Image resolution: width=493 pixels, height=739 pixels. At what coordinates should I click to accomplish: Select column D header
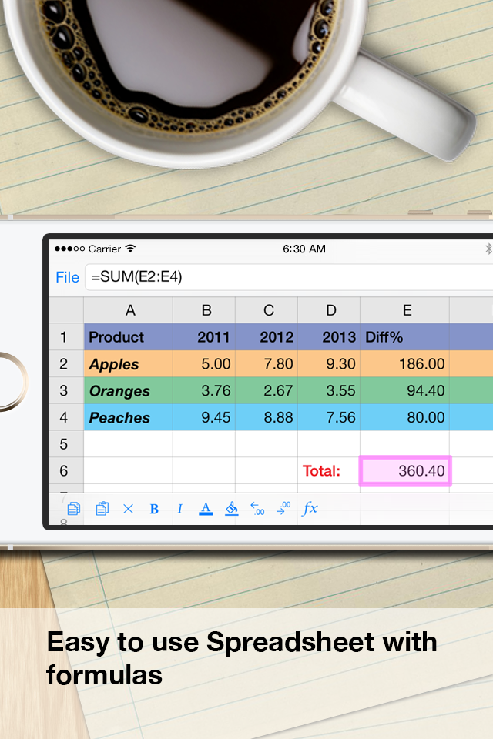click(x=329, y=310)
